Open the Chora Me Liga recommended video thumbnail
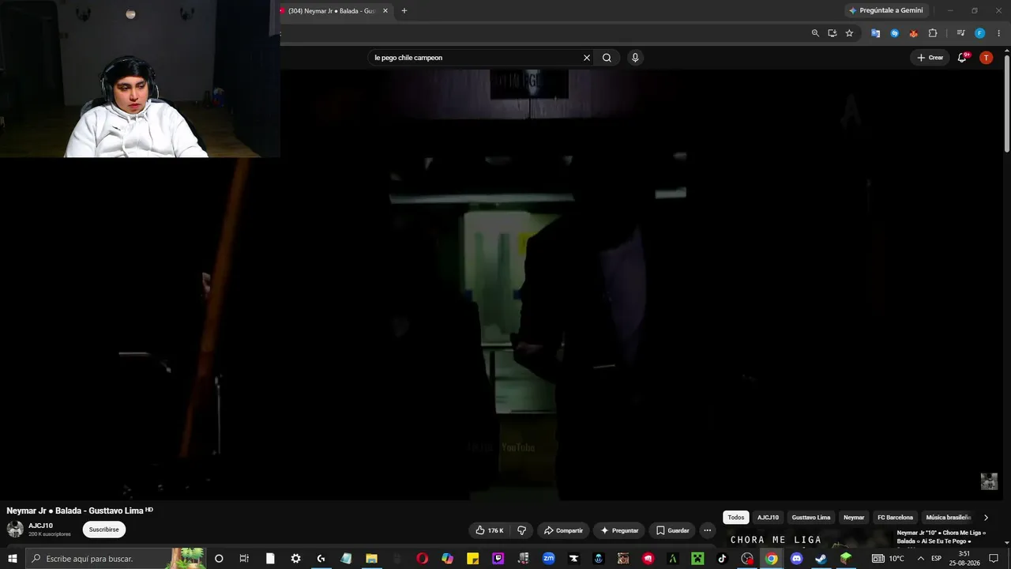 (806, 539)
